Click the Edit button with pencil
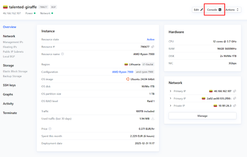The height and width of the screenshot is (157, 247). (x=198, y=10)
